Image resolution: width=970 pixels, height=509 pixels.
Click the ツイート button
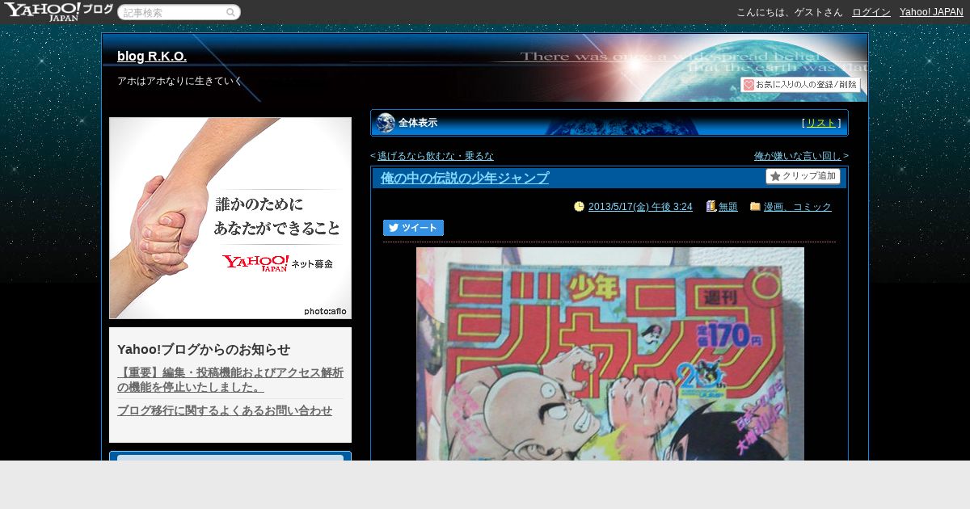413,228
